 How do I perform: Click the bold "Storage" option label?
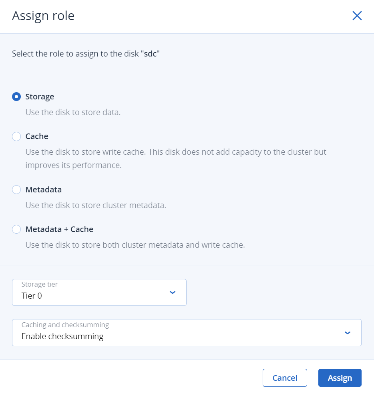(40, 97)
